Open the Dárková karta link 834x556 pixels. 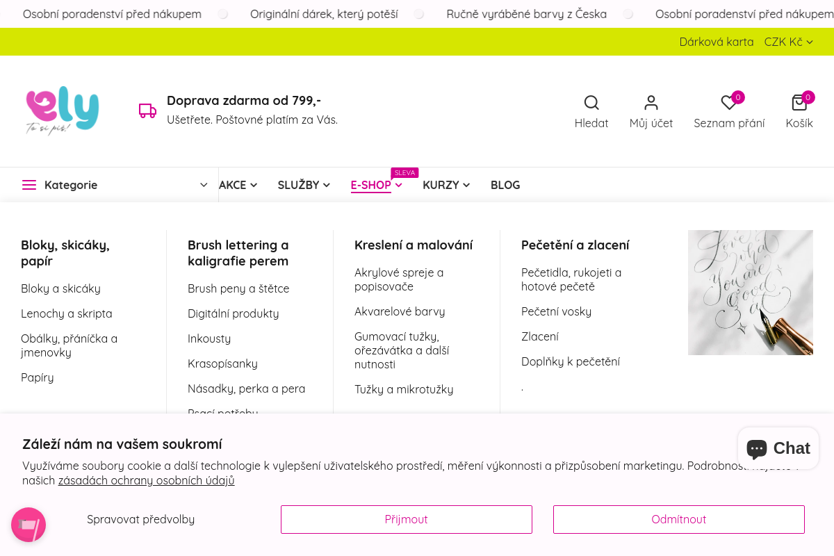[717, 42]
